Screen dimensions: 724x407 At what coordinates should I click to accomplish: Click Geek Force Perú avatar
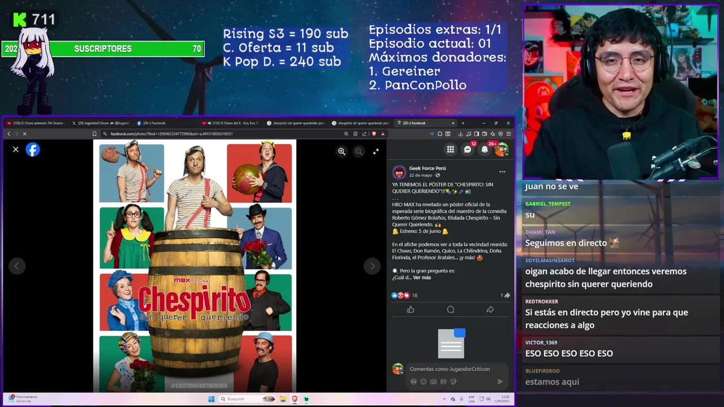point(399,171)
